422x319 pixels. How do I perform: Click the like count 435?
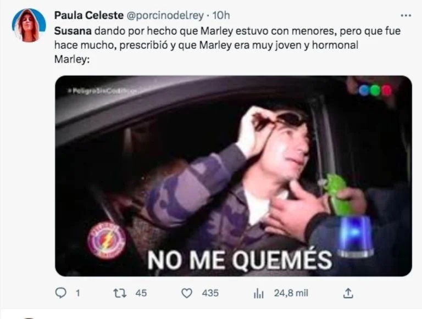210,293
